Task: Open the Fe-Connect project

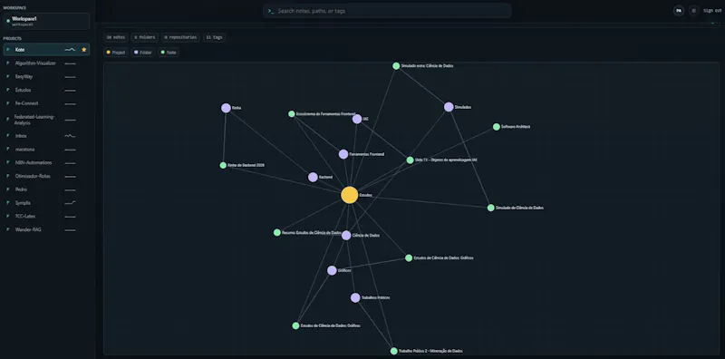Action: pyautogui.click(x=46, y=103)
